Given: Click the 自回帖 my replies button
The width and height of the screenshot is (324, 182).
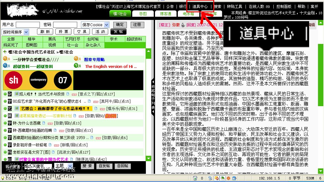Looking at the screenshot, I should (123, 166).
